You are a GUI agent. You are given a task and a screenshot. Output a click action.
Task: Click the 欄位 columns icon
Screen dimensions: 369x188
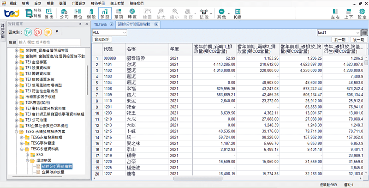pos(78,13)
